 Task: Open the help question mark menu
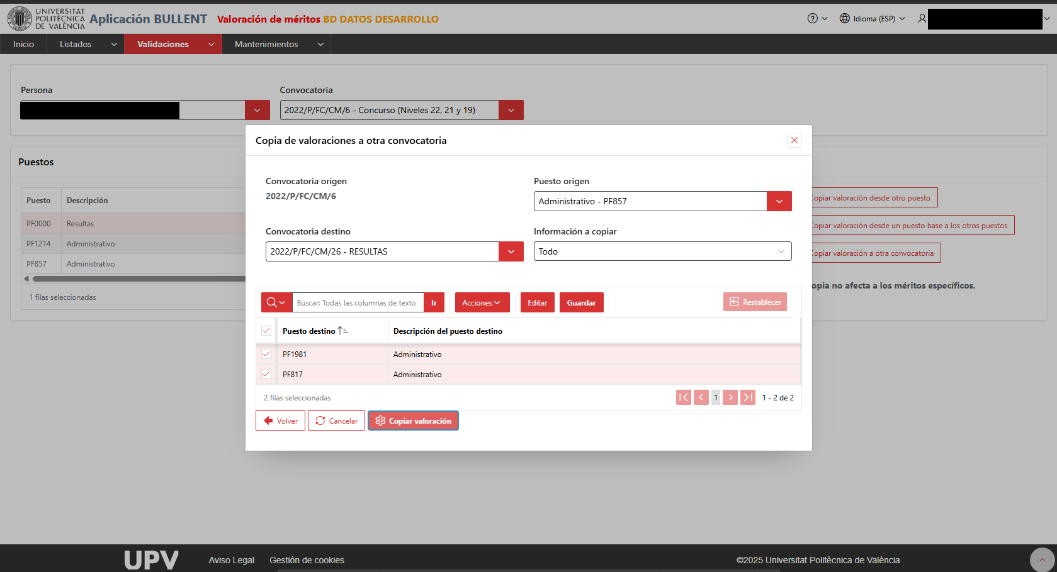click(817, 19)
